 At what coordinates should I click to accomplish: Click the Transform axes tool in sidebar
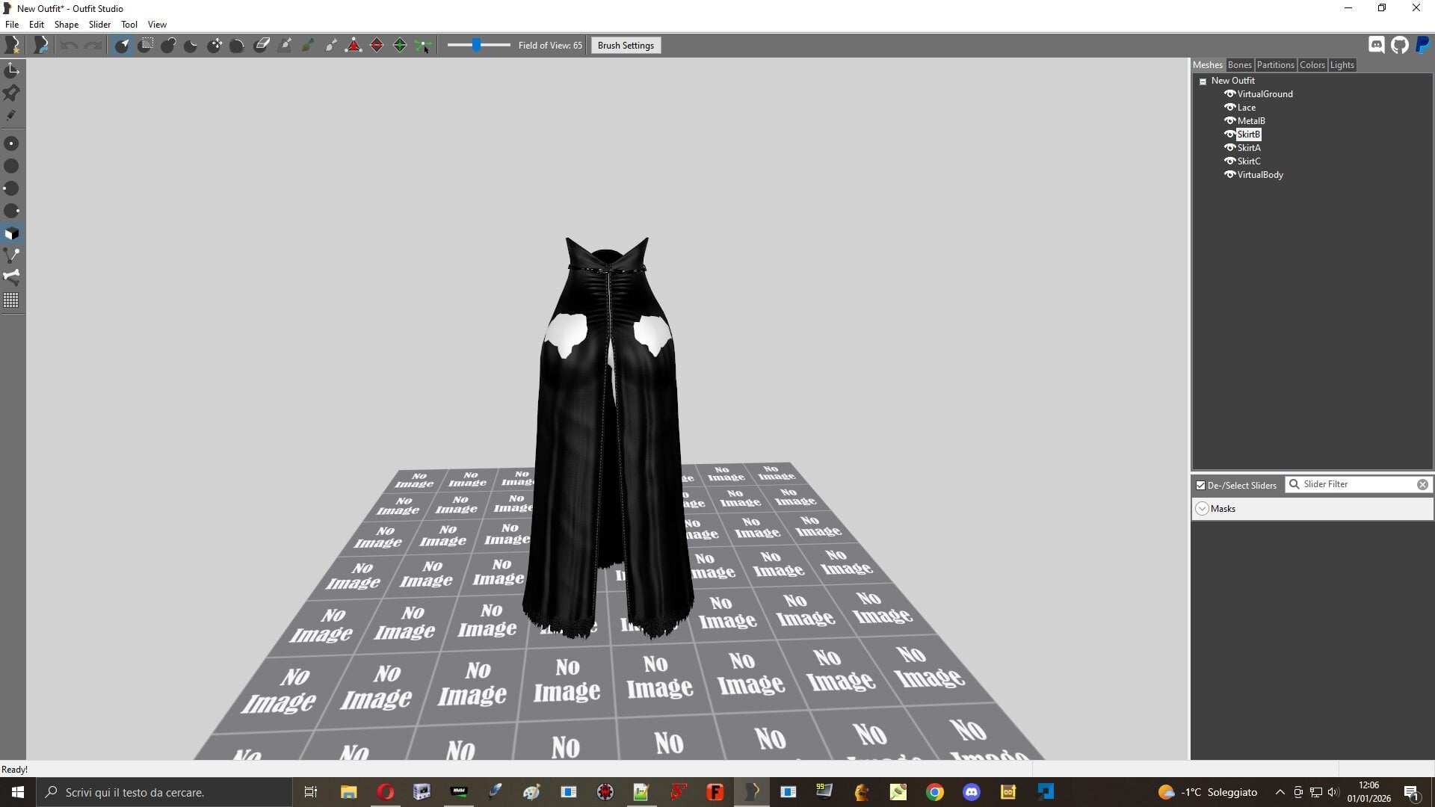pos(12,70)
